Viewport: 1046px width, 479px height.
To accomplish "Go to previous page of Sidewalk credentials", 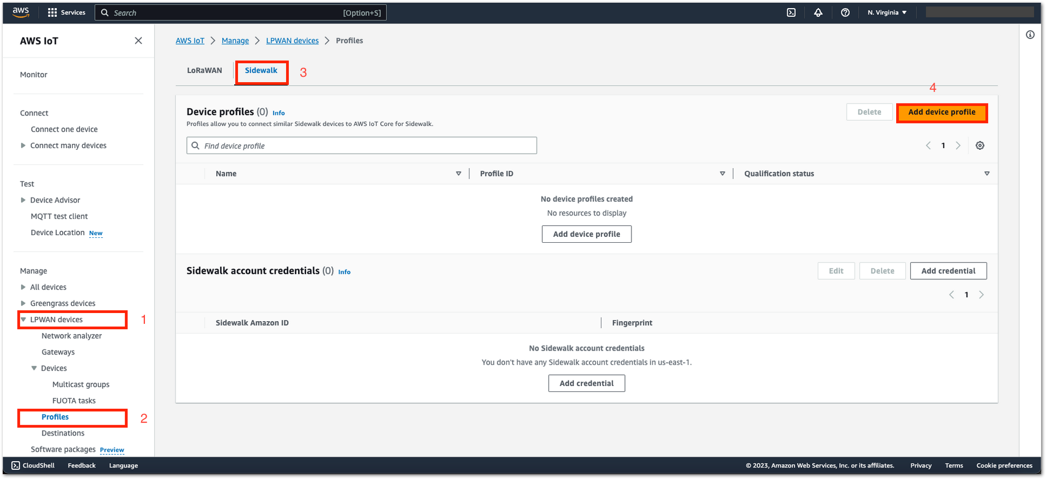I will 952,294.
